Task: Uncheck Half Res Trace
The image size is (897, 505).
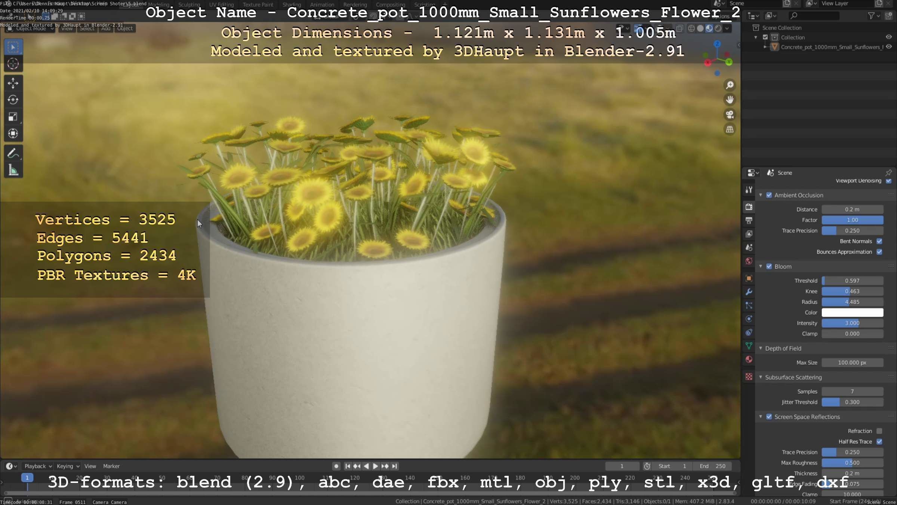Action: (x=879, y=442)
